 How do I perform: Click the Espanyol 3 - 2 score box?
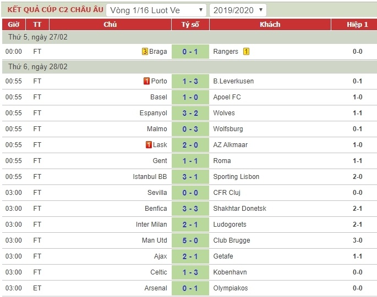tap(190, 113)
